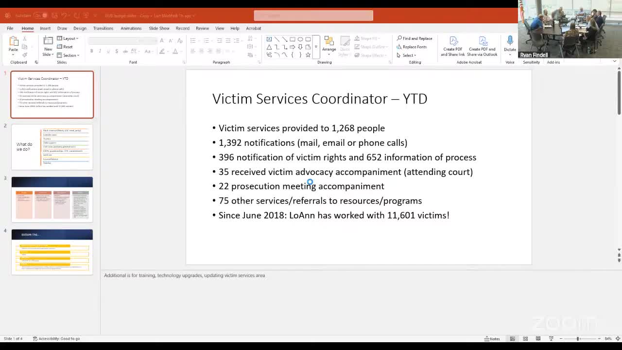Adjust the zoom slider handle
The image size is (622, 350).
[x=578, y=338]
